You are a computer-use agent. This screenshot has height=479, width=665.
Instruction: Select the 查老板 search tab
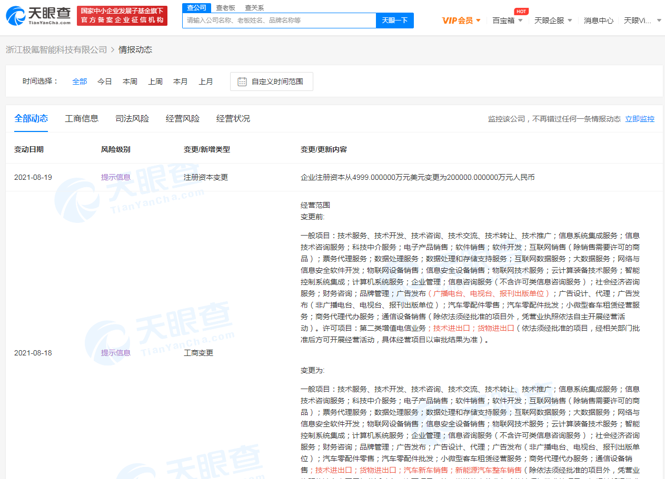click(x=226, y=7)
